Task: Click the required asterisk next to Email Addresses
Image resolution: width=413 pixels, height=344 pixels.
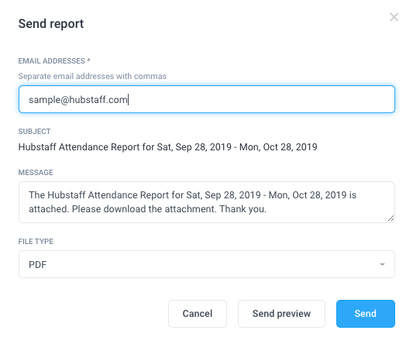Action: point(89,60)
